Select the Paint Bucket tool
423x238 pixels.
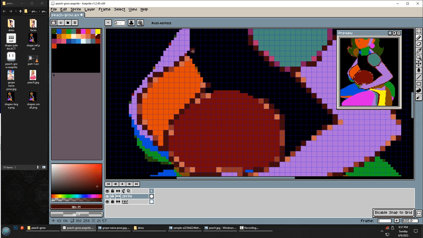(x=419, y=70)
